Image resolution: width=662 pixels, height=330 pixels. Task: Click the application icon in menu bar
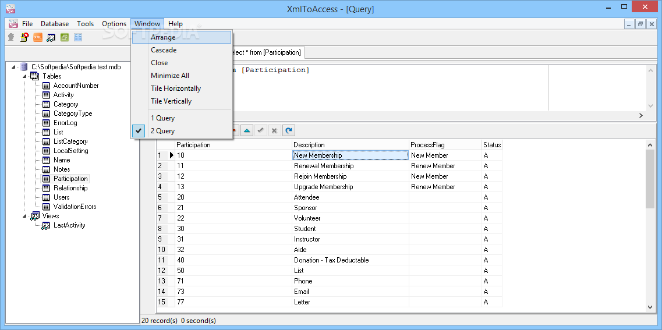(x=13, y=24)
